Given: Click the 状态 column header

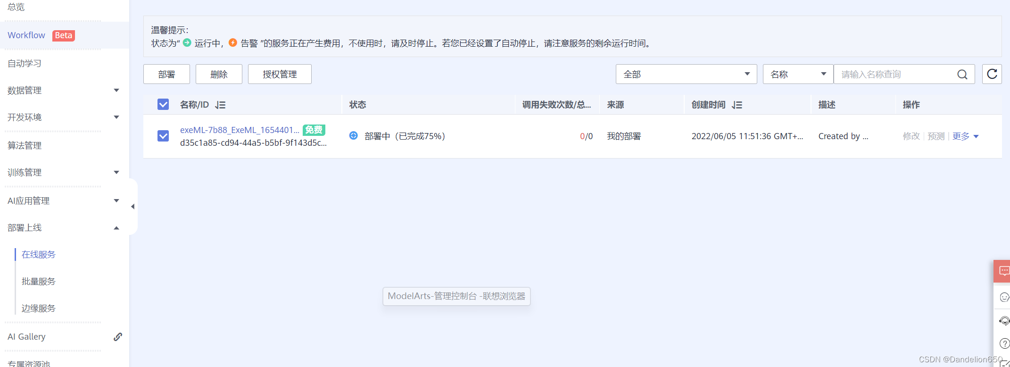Looking at the screenshot, I should (x=357, y=105).
